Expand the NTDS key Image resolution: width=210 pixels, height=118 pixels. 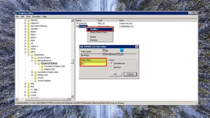[25, 49]
